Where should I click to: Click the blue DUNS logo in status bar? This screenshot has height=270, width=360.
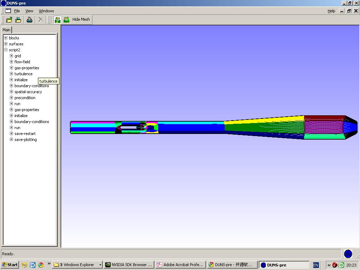348,254
